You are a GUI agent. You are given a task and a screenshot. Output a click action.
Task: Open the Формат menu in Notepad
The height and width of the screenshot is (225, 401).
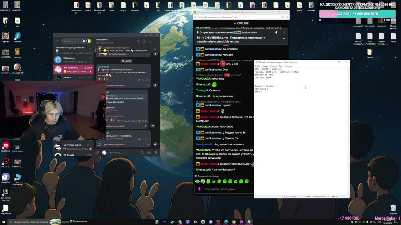pos(273,66)
